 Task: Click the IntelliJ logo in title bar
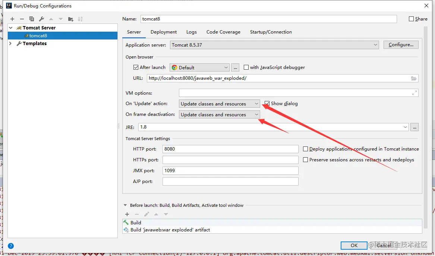[9, 6]
